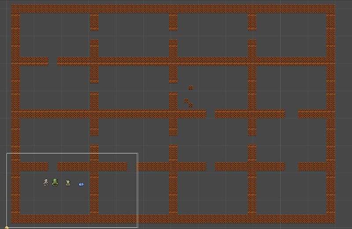352x229 pixels.
Task: Click the lowest isolated brick tile above the wall
Action: pyautogui.click(x=191, y=105)
